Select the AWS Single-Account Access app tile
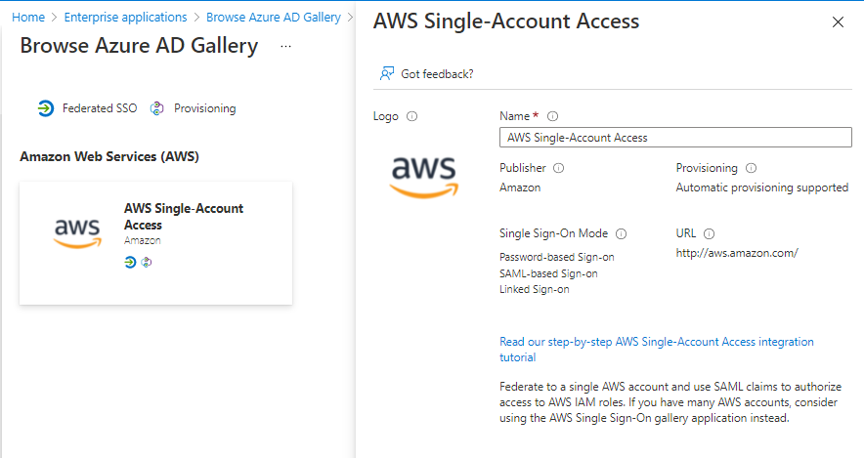 coord(155,242)
